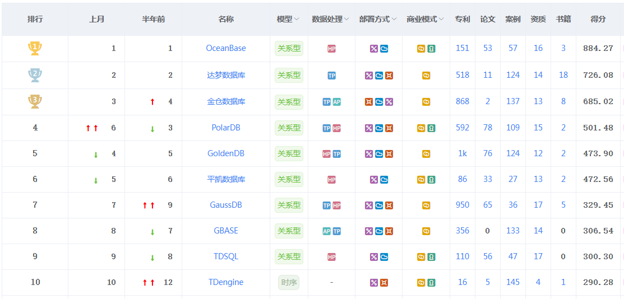Screen dimensions: 624x299
Task: Click the book count 18 for 达梦数据库
Action: point(563,75)
